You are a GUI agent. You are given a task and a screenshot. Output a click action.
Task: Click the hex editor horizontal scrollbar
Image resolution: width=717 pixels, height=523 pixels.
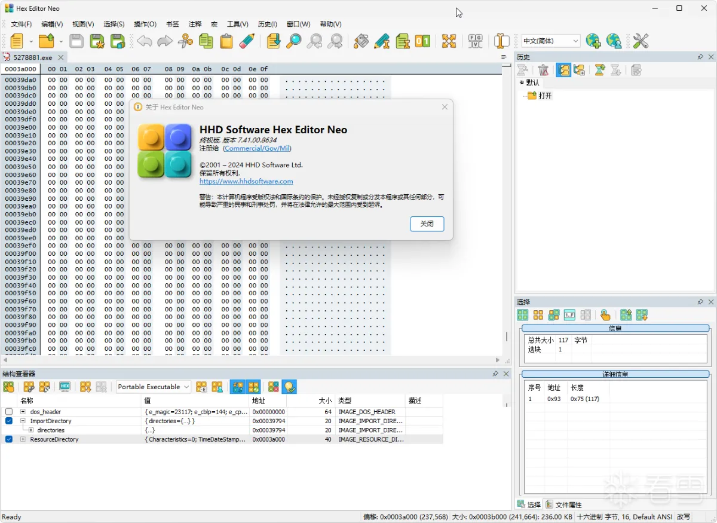pyautogui.click(x=251, y=360)
